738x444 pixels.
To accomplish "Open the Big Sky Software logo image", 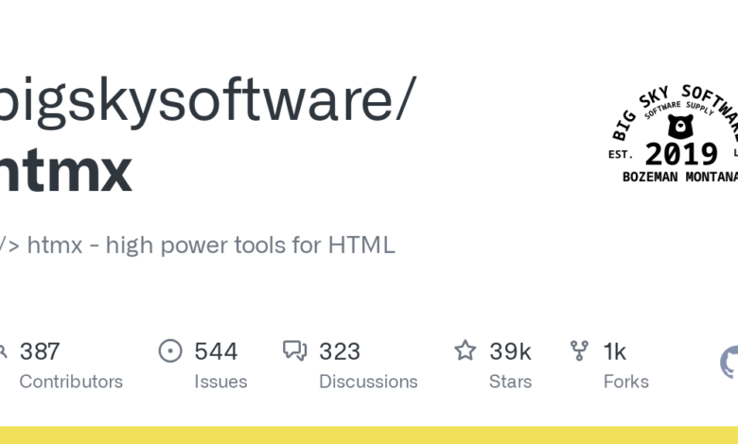I will coord(674,132).
